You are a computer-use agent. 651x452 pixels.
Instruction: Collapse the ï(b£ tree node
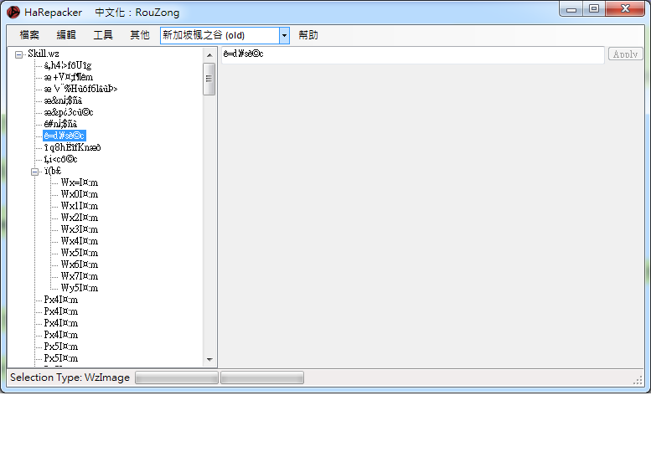point(35,172)
